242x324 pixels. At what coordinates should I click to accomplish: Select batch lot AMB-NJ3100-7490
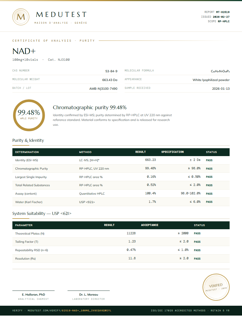coord(103,88)
